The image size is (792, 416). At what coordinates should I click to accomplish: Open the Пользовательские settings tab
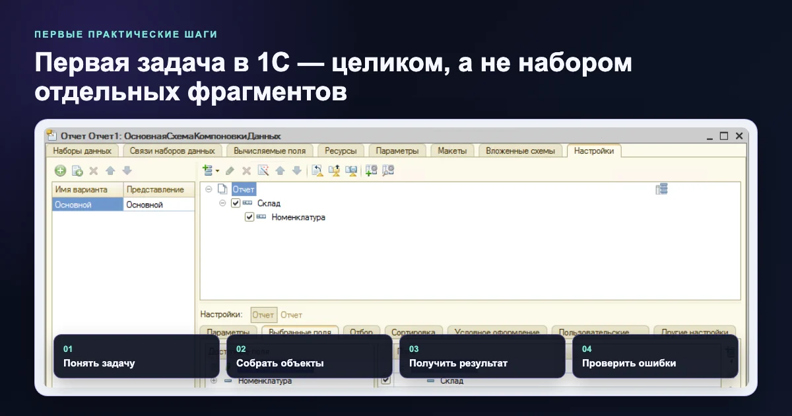(600, 331)
